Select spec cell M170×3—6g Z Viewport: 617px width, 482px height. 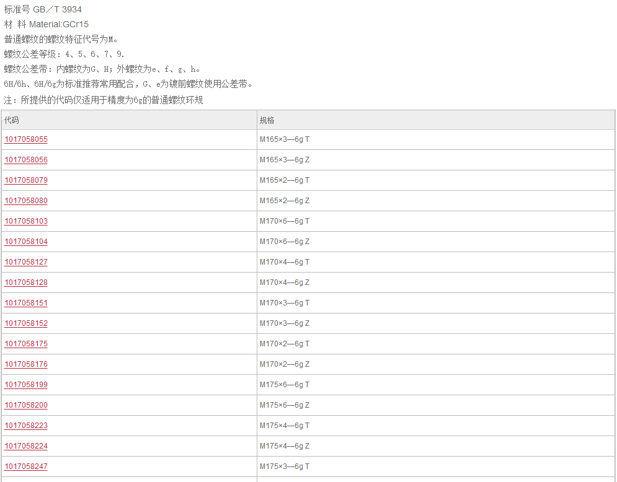click(436, 323)
